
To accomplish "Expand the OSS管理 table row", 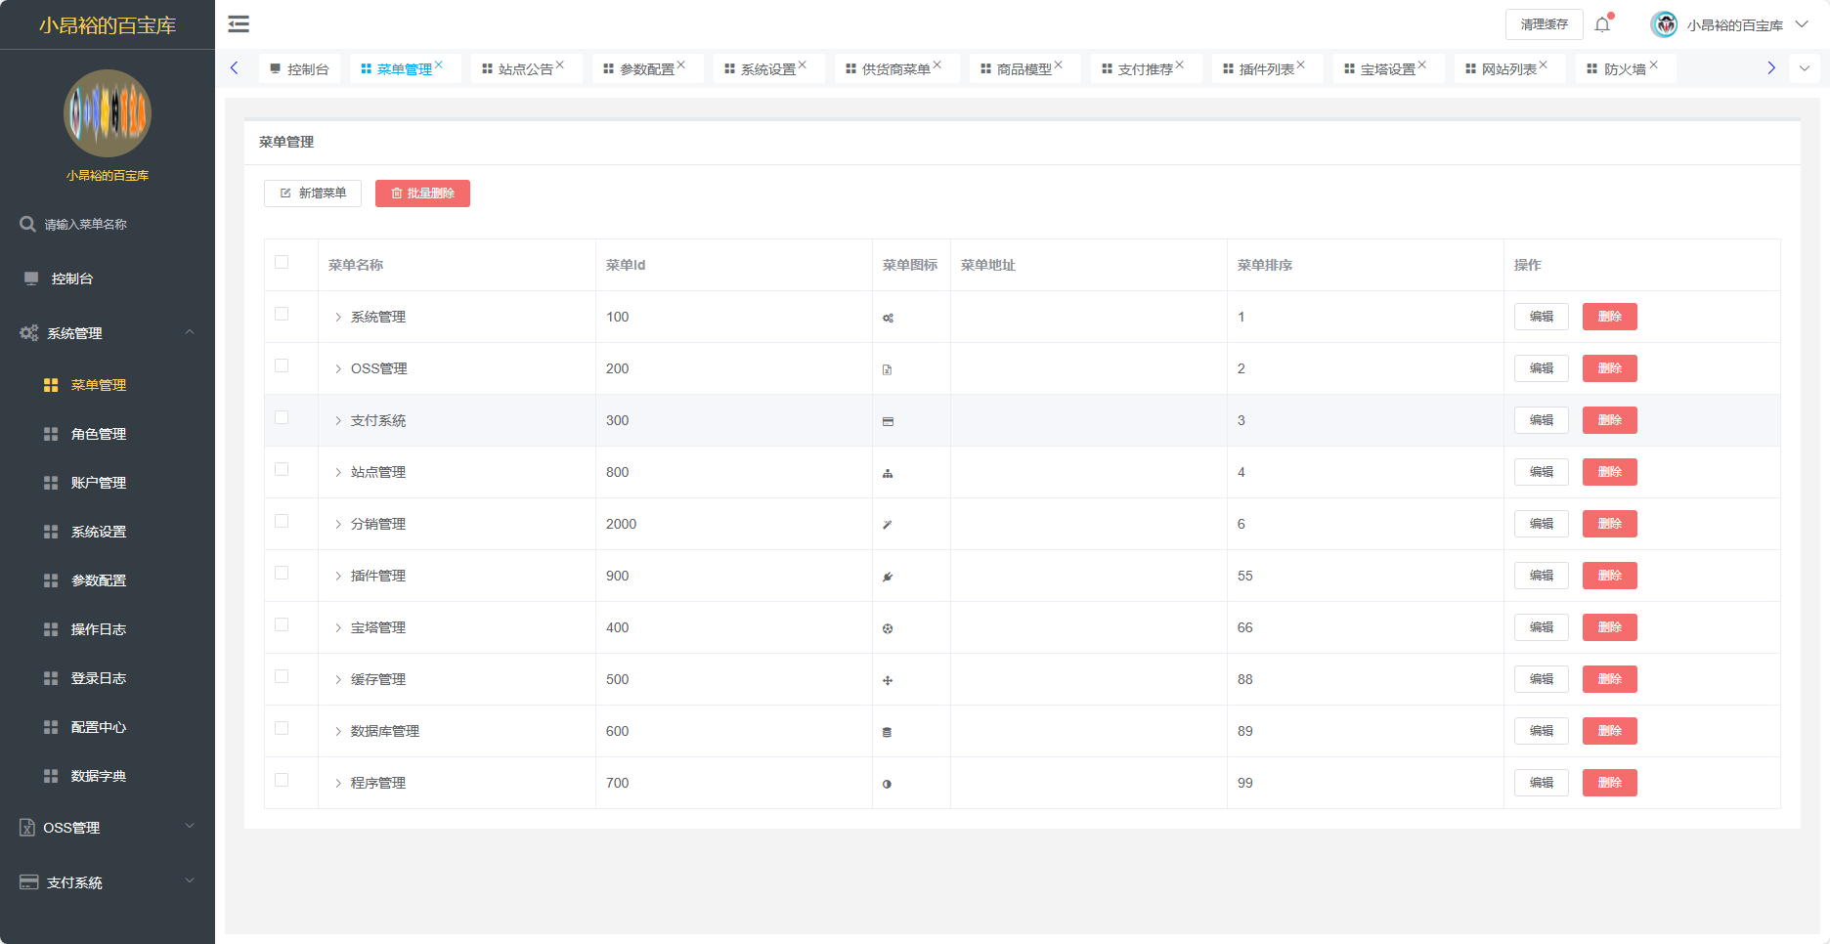I will pos(338,368).
